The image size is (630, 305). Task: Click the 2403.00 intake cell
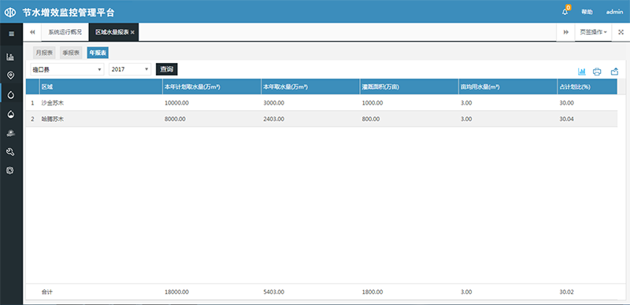tap(274, 119)
